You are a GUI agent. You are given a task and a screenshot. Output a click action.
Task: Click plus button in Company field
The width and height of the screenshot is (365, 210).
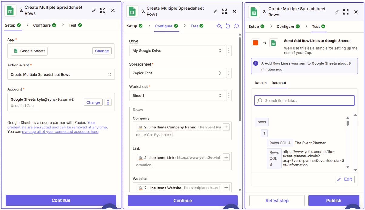pyautogui.click(x=226, y=127)
